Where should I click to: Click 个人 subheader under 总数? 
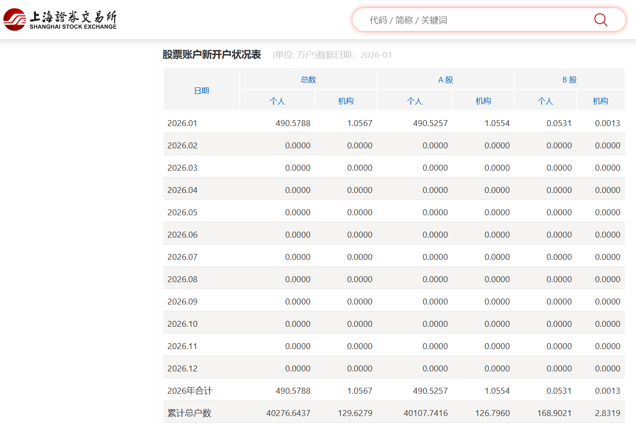click(277, 101)
